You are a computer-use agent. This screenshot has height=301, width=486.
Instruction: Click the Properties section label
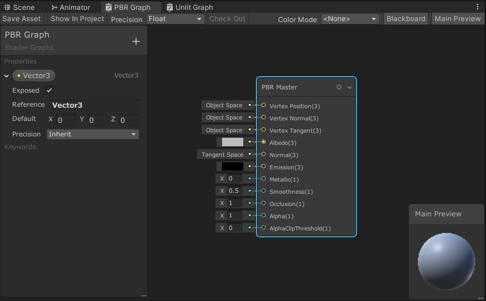click(20, 61)
